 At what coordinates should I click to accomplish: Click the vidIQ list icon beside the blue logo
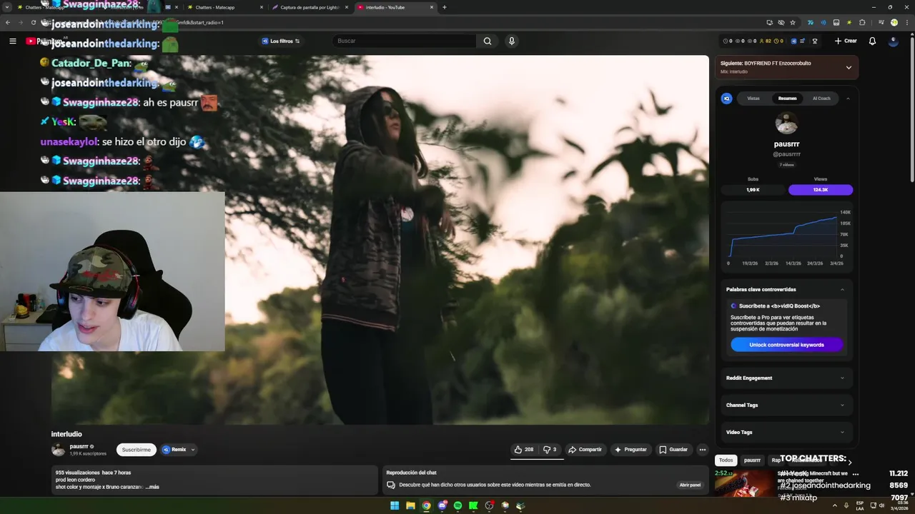click(802, 41)
